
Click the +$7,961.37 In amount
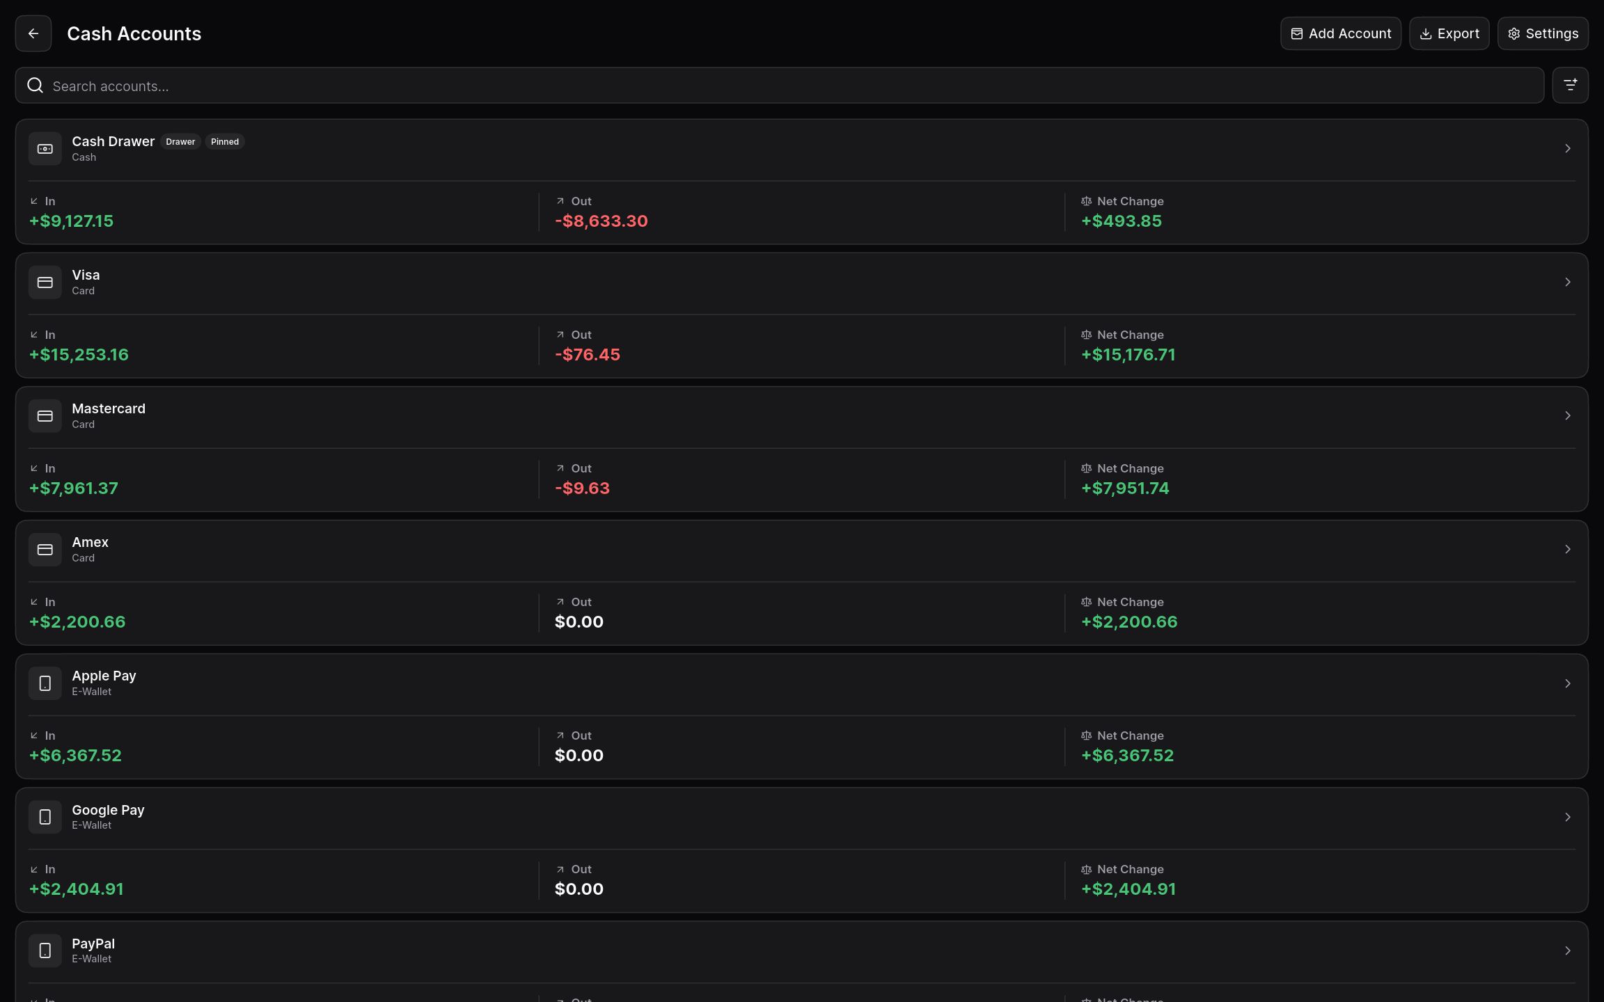(x=73, y=488)
